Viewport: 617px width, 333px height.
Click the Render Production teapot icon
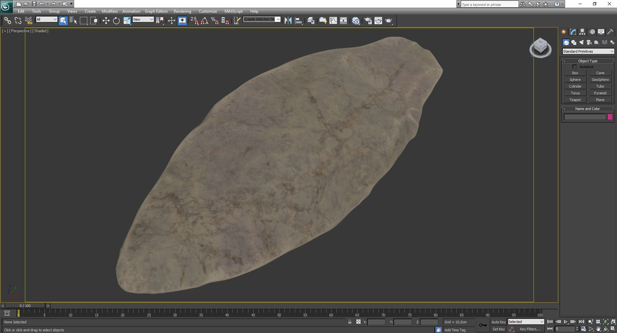click(389, 21)
